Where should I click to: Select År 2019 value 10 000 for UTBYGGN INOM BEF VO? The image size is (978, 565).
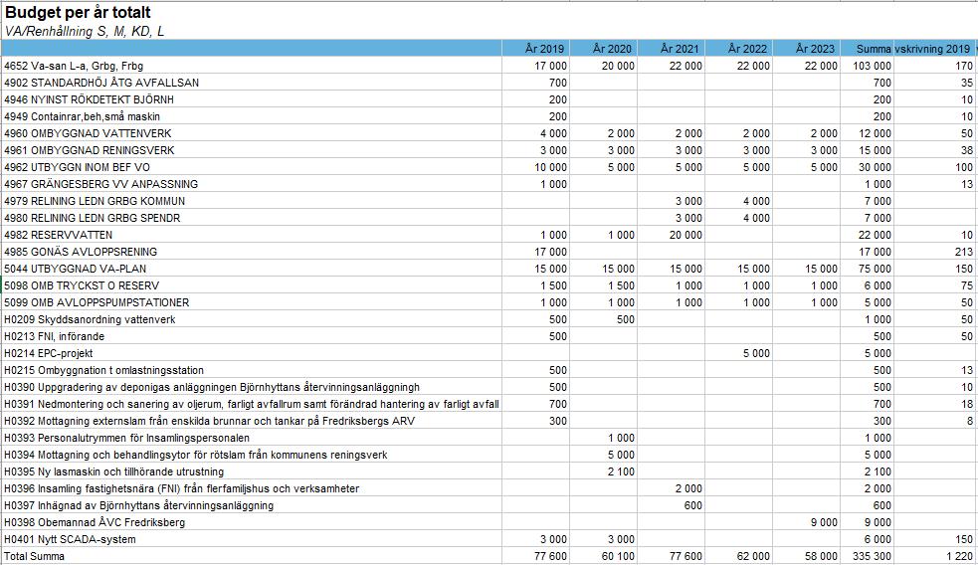coord(551,167)
